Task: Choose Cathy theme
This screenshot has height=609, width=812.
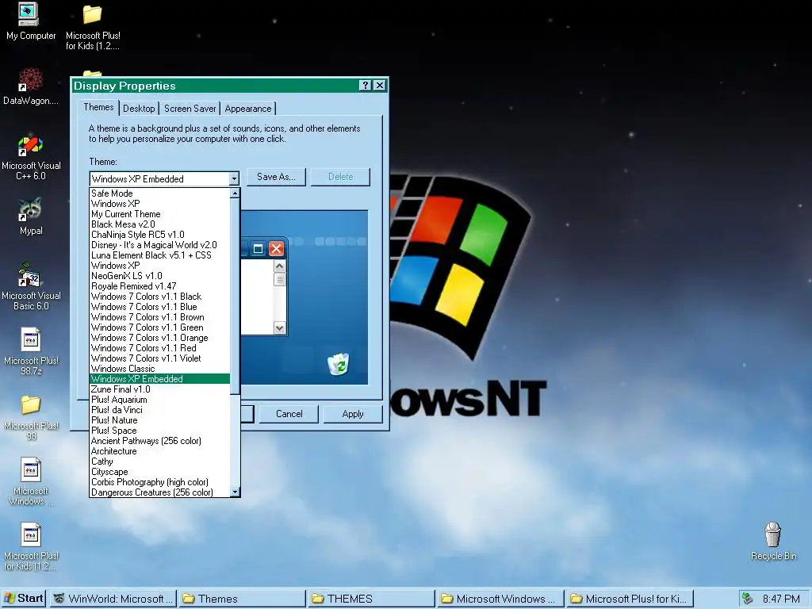Action: pyautogui.click(x=160, y=462)
